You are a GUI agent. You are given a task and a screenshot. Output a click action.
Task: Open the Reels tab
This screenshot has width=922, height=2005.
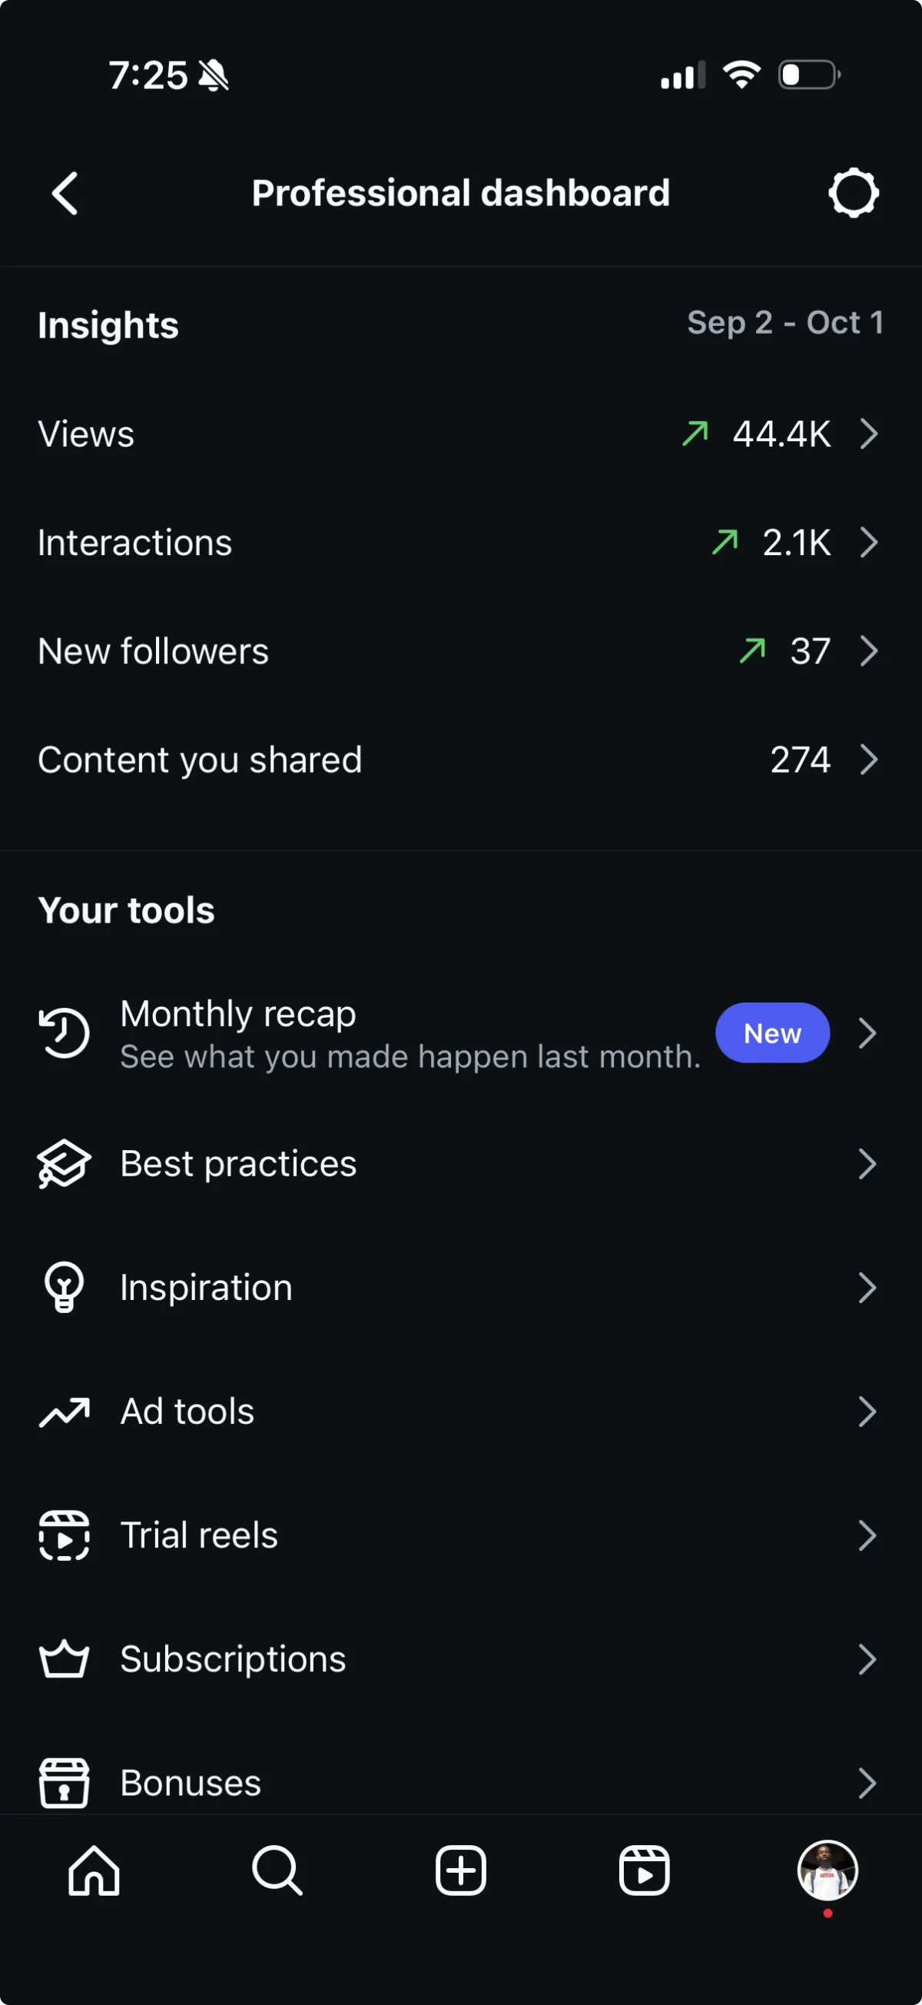tap(644, 1870)
